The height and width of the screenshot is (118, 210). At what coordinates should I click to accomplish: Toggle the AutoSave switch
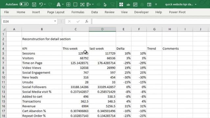click(24, 4)
